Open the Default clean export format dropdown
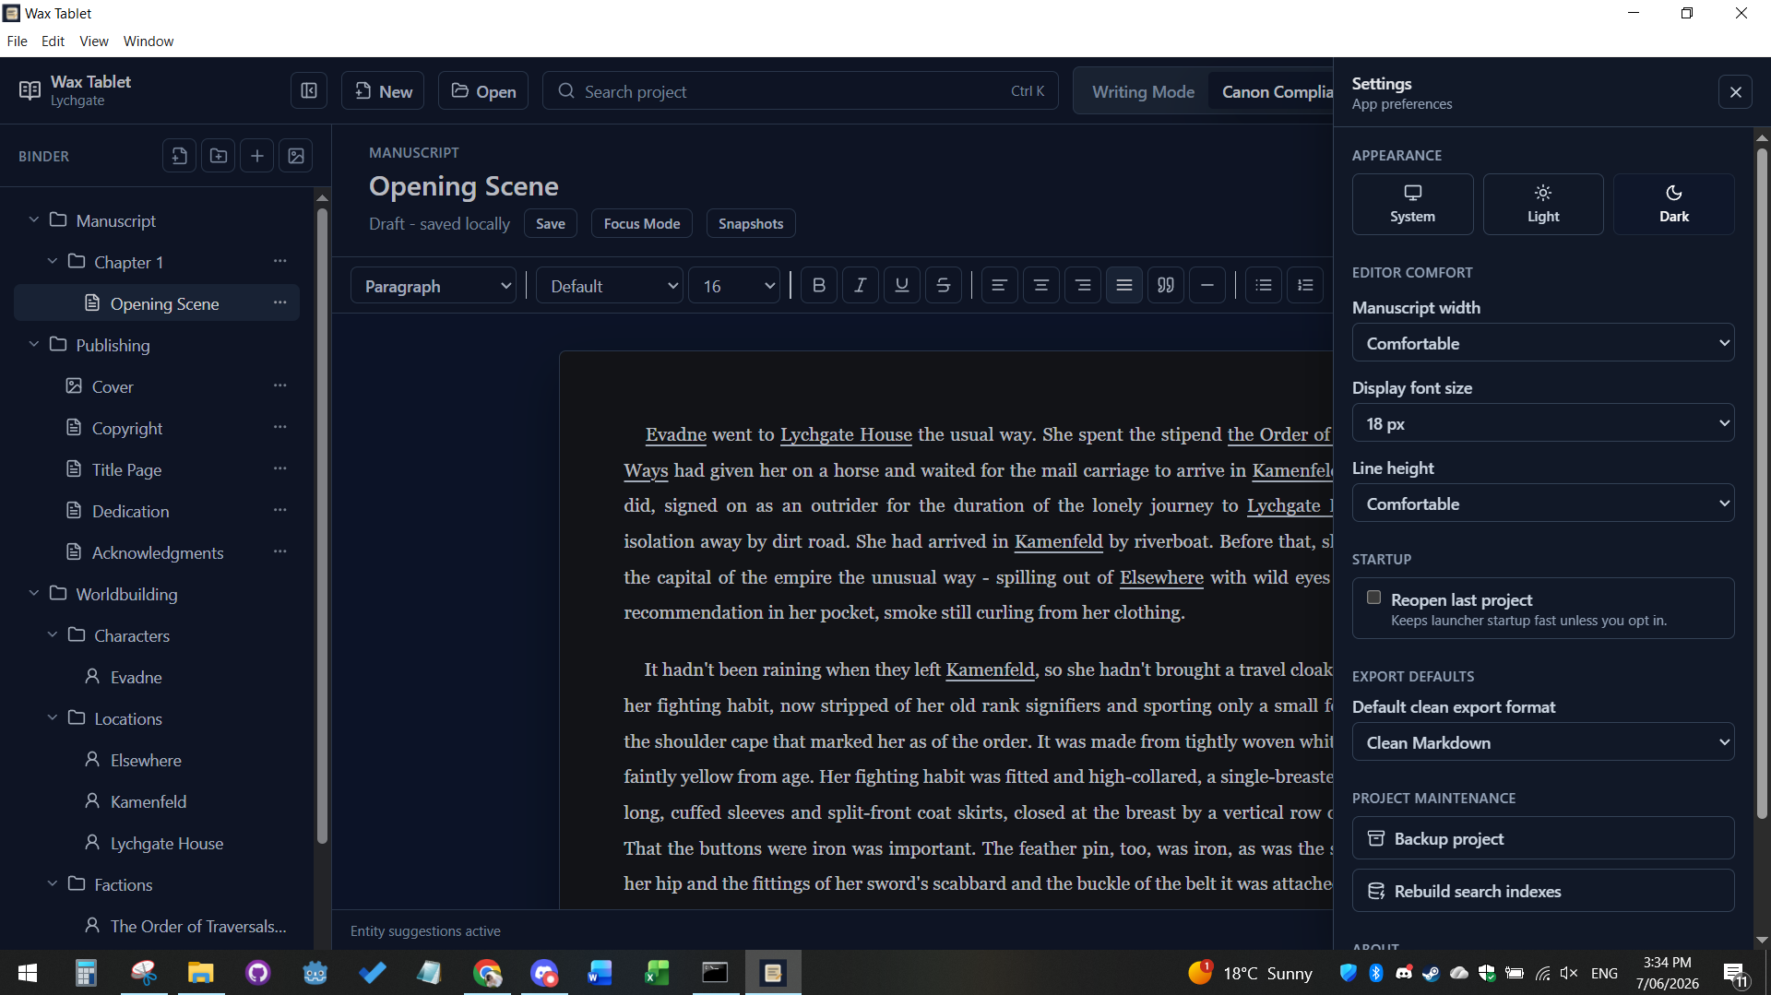Viewport: 1771px width, 995px height. (x=1543, y=742)
